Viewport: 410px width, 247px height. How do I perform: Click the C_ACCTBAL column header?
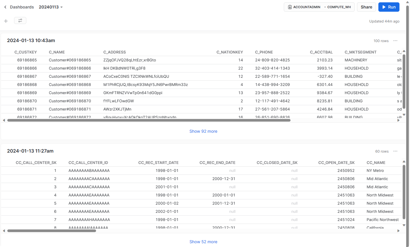point(321,52)
